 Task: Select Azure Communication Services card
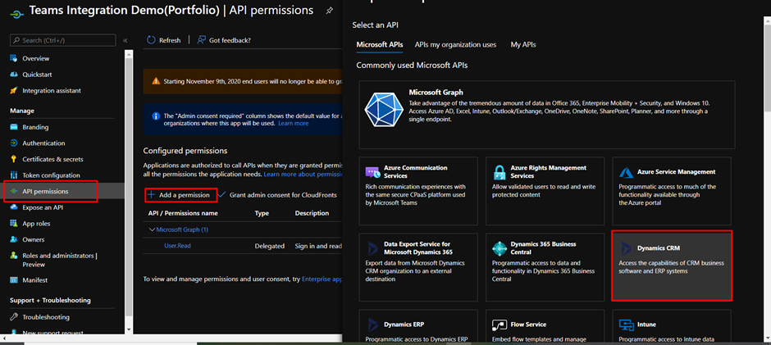(x=418, y=191)
